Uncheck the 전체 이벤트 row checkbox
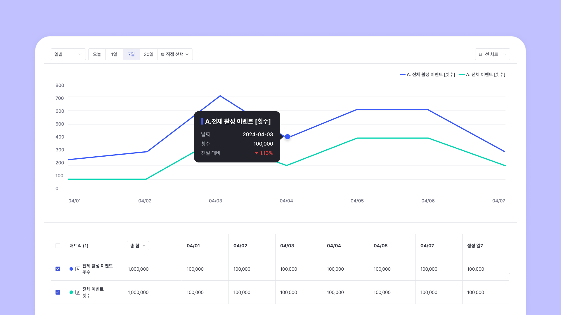The width and height of the screenshot is (561, 315). pyautogui.click(x=58, y=292)
